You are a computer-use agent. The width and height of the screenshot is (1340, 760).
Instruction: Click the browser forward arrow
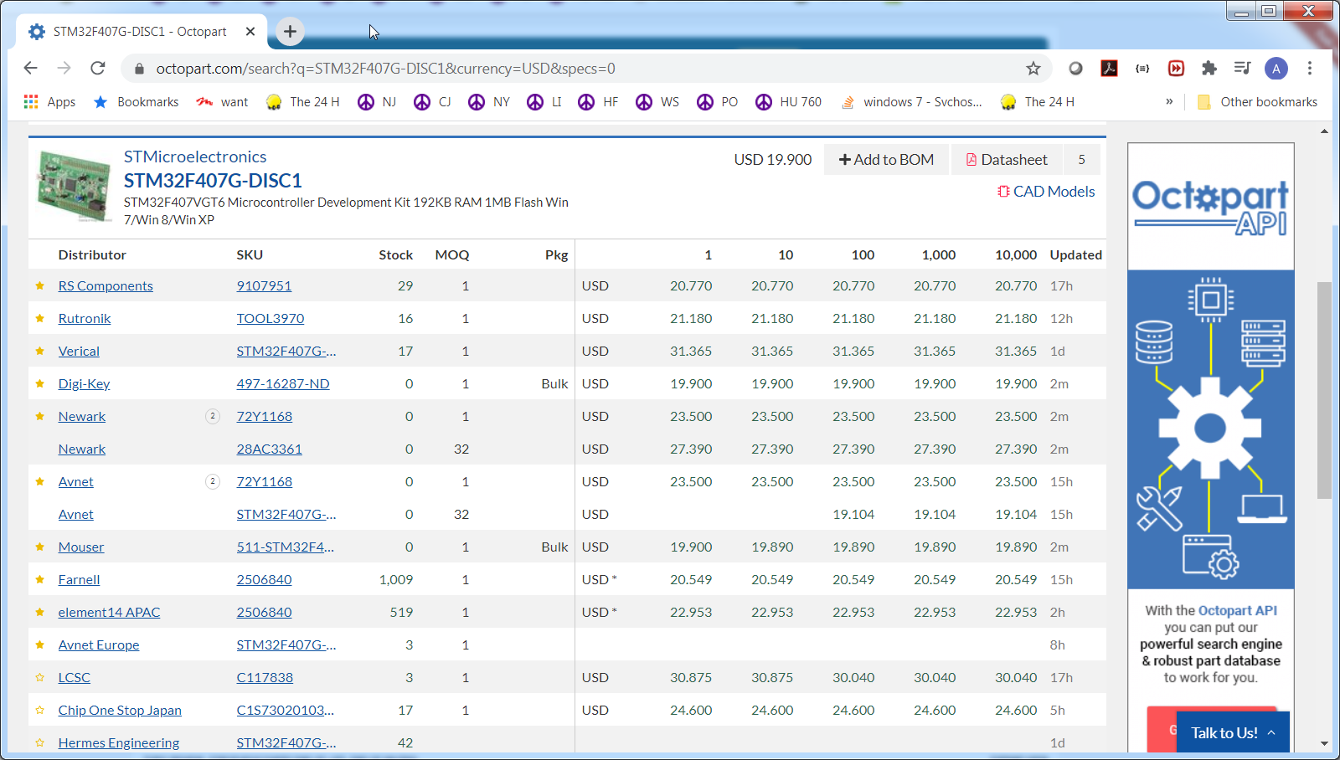tap(64, 68)
